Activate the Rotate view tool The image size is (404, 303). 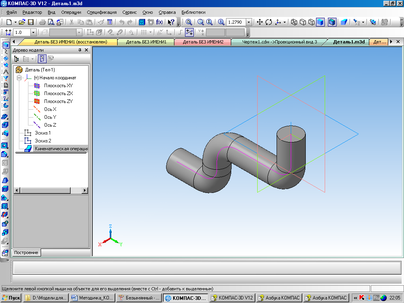click(x=269, y=22)
